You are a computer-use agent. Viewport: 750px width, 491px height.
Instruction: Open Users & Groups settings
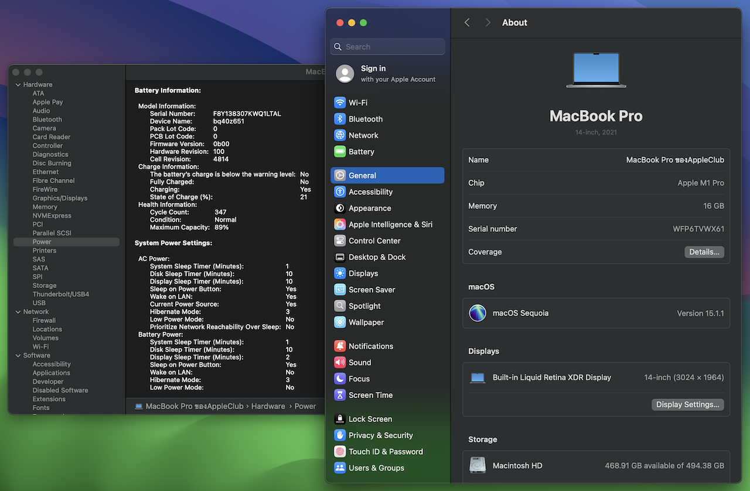point(387,468)
